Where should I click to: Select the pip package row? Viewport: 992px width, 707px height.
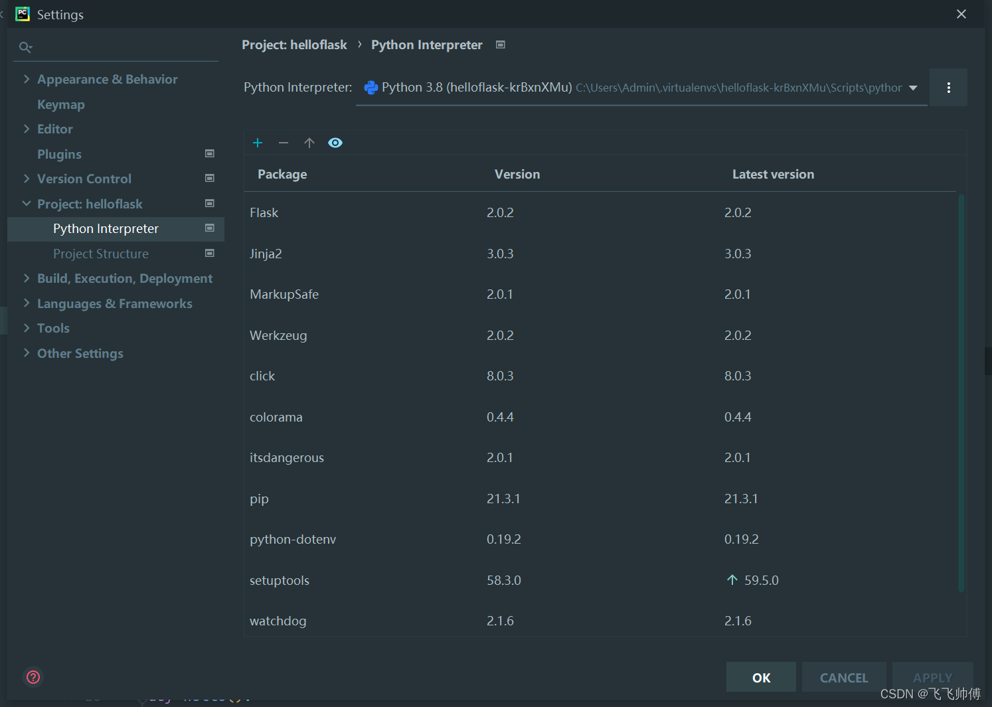[601, 499]
